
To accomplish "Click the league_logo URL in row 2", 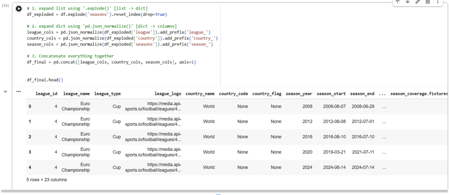I will pyautogui.click(x=153, y=137).
